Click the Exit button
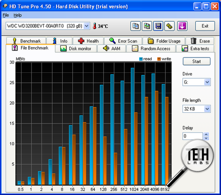This screenshot has width=221, height=195. [x=205, y=26]
